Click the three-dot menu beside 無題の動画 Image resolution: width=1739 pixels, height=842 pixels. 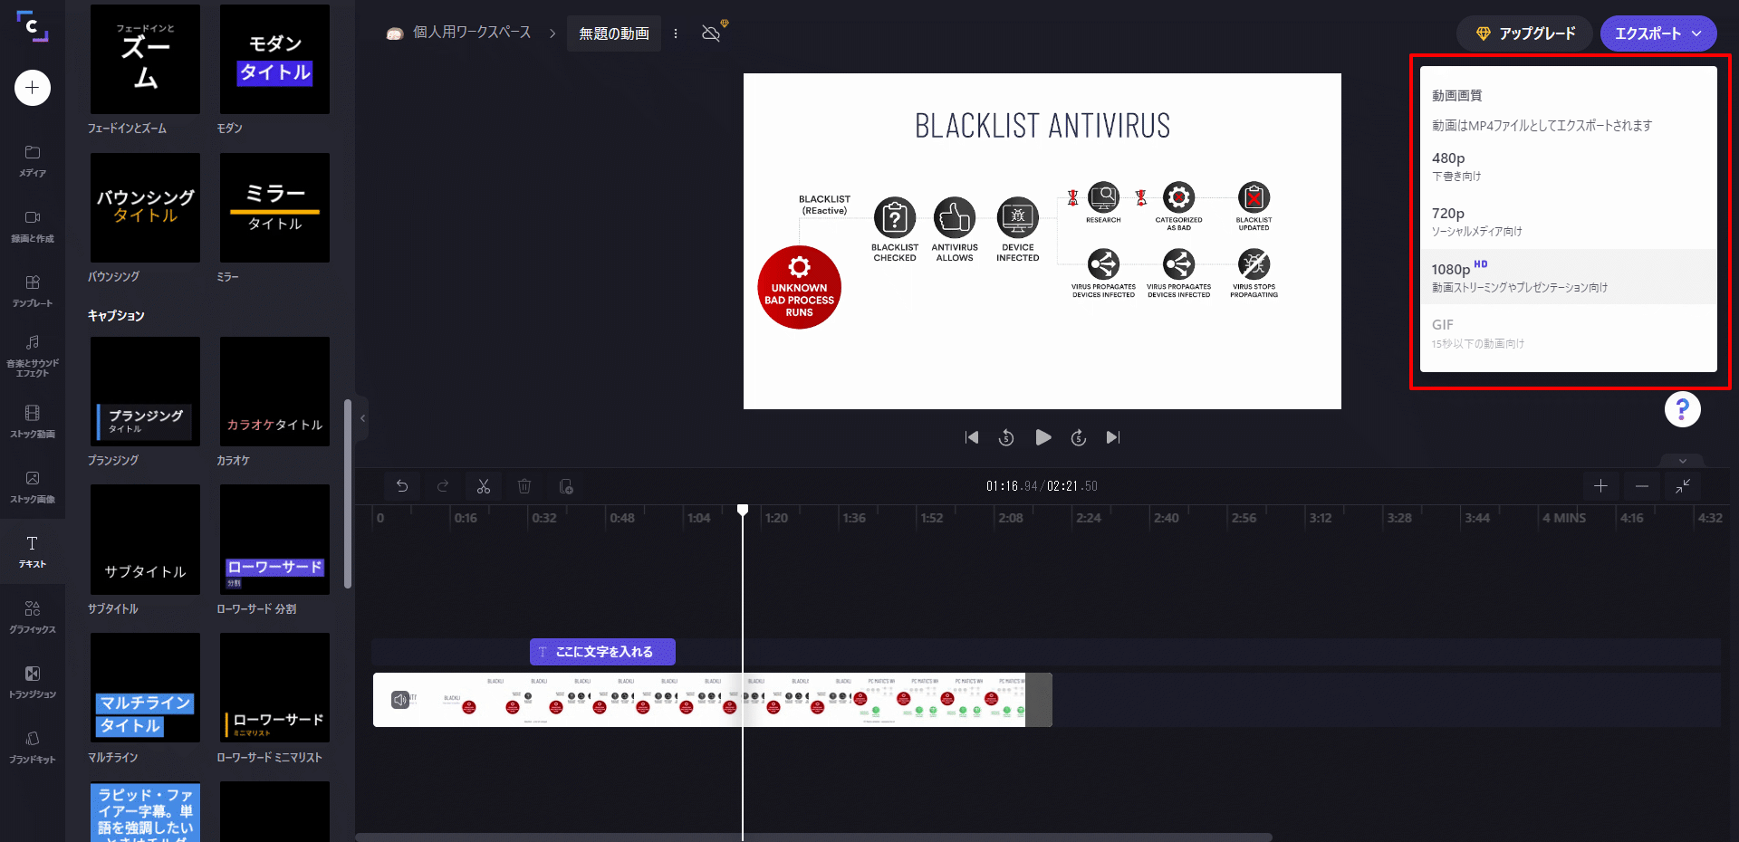(676, 33)
